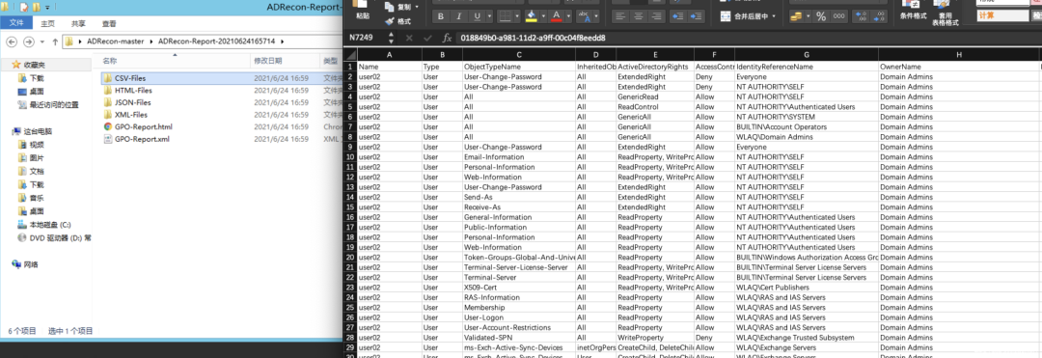The width and height of the screenshot is (1042, 358).
Task: Open underline style dropdown arrow
Action: click(x=489, y=16)
